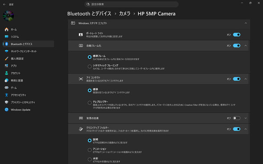Open アカウント settings text
Screen dimensions: 263x164
(x=16, y=73)
